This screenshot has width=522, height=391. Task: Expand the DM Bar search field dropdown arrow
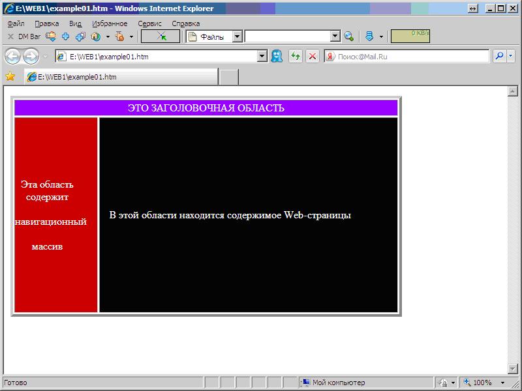coord(335,36)
